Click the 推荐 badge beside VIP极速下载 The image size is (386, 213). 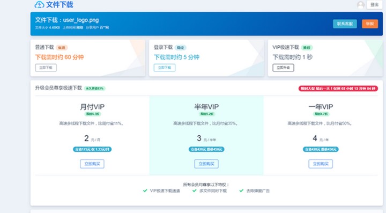(x=307, y=48)
